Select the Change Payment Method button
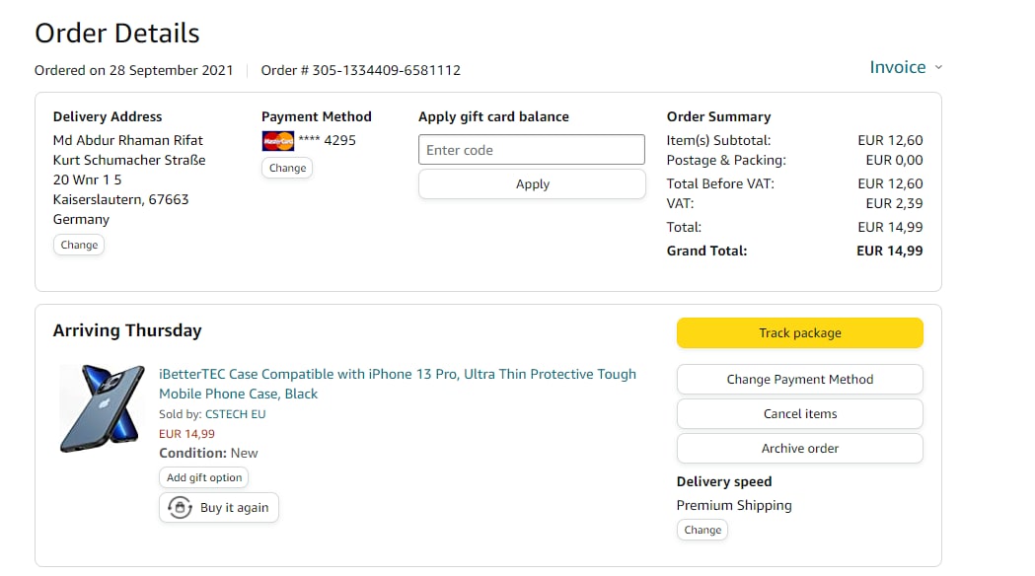The image size is (1035, 576). [799, 380]
